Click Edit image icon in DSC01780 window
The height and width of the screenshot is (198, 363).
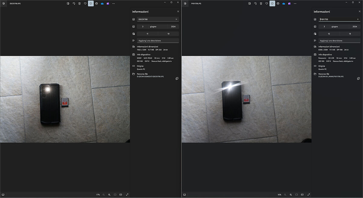[68, 4]
